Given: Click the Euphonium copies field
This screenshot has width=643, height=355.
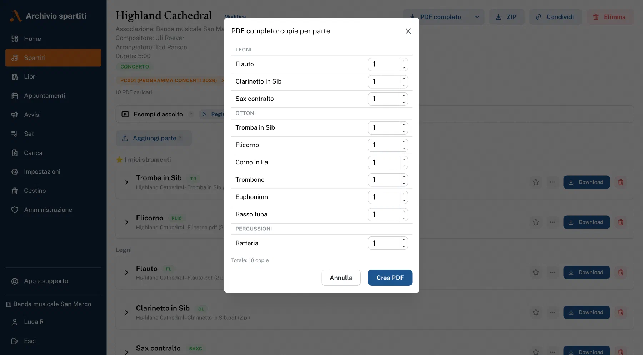Looking at the screenshot, I should coord(384,197).
